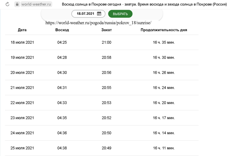
Task: Click the 16 ч. 20 мин. duration cell
Action: tap(164, 103)
